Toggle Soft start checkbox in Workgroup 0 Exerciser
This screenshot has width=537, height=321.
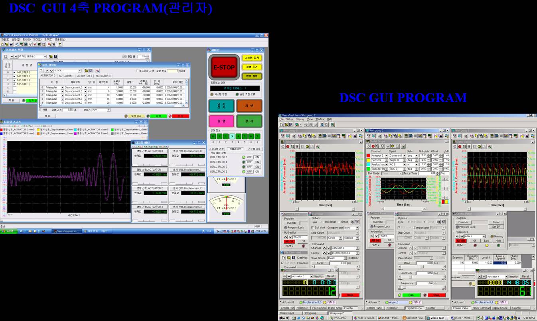(x=312, y=228)
